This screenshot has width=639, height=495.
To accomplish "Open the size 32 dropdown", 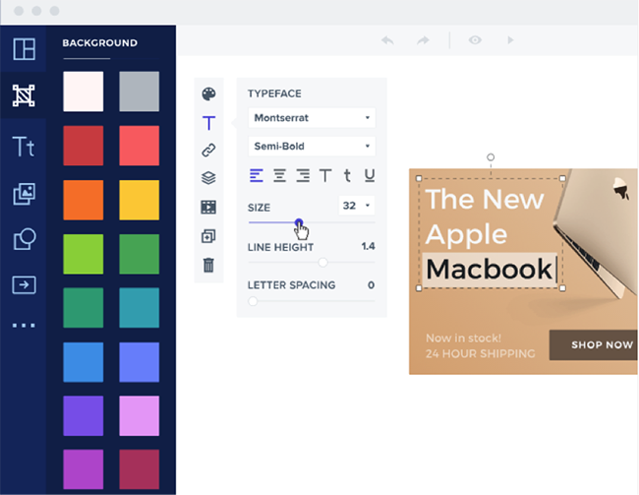I will (x=357, y=206).
